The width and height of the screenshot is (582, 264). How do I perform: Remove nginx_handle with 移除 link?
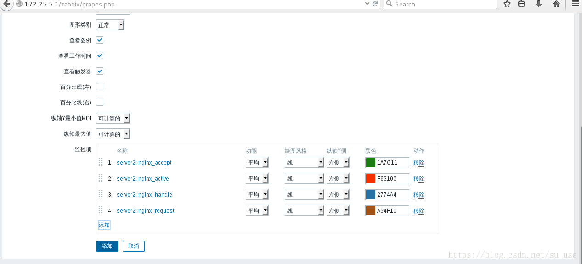(419, 195)
